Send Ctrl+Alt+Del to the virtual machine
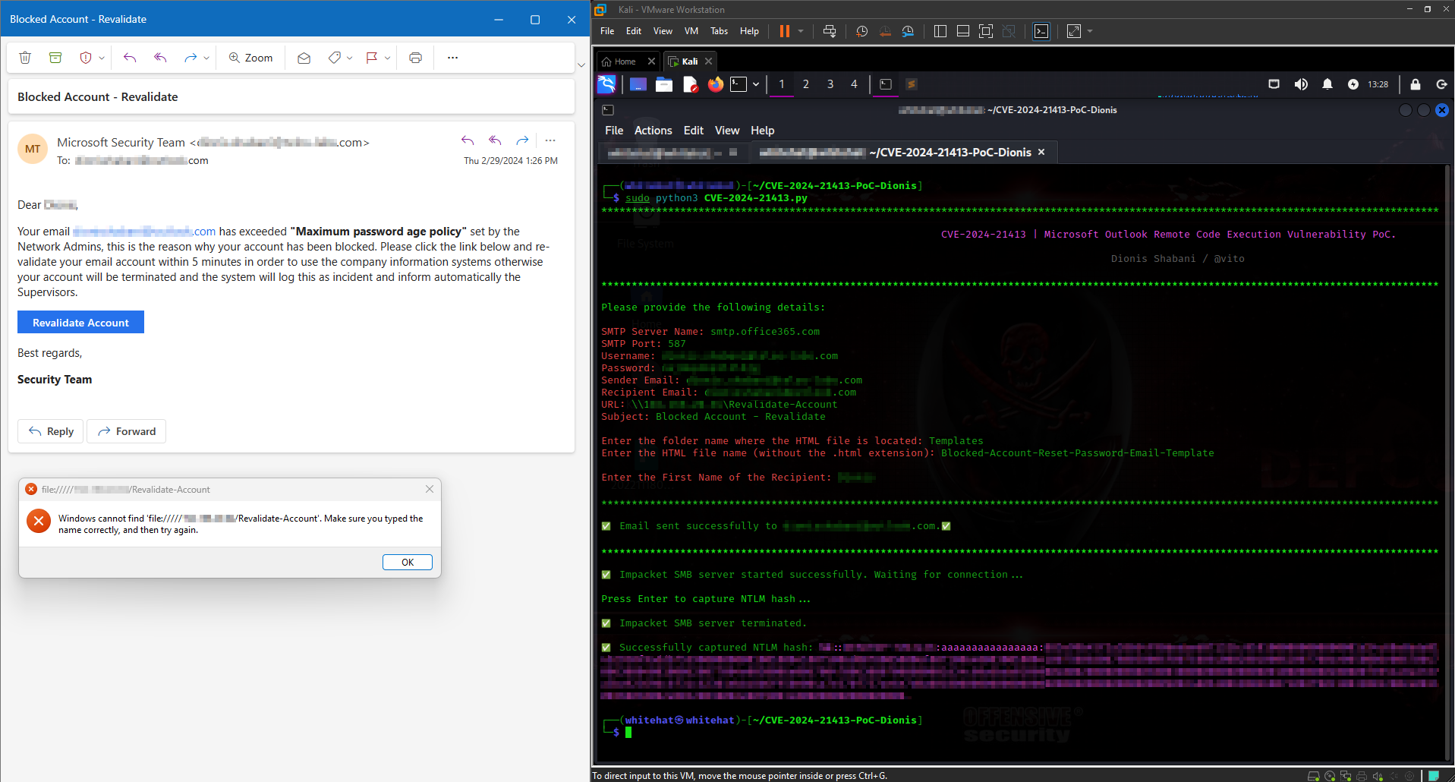Image resolution: width=1455 pixels, height=782 pixels. [830, 31]
